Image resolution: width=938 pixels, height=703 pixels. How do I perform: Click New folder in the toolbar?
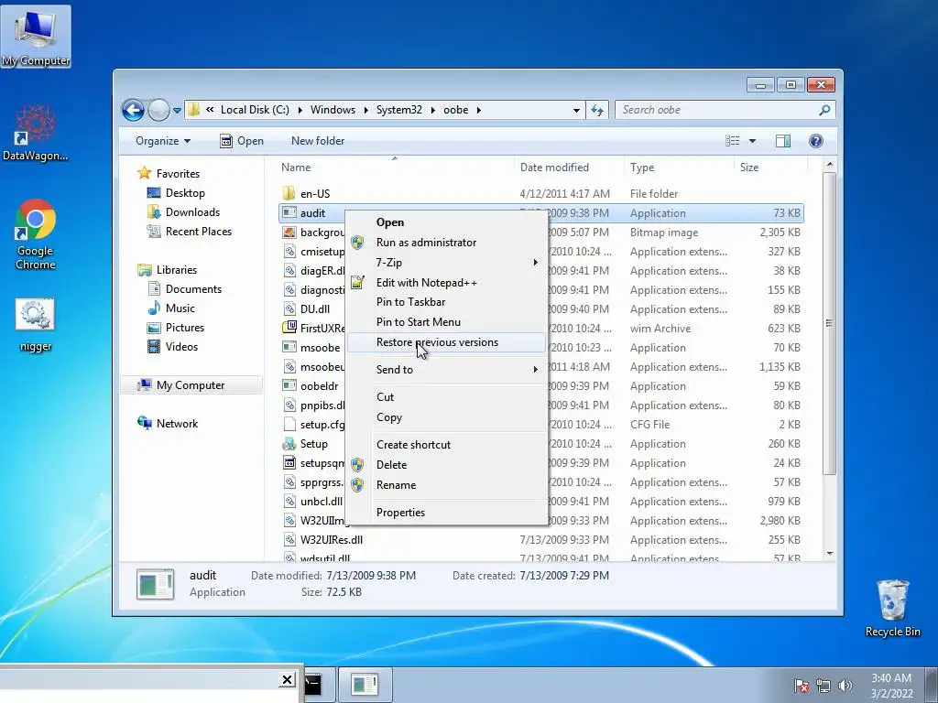click(318, 141)
